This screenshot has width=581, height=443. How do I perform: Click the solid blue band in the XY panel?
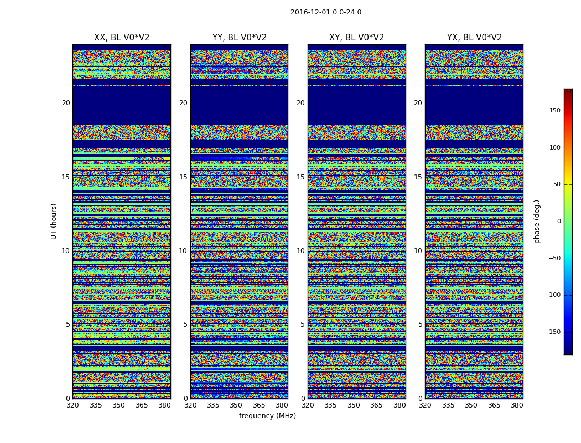click(356, 105)
